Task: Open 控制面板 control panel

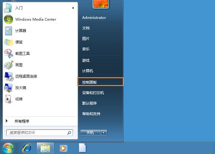Action: pyautogui.click(x=100, y=82)
